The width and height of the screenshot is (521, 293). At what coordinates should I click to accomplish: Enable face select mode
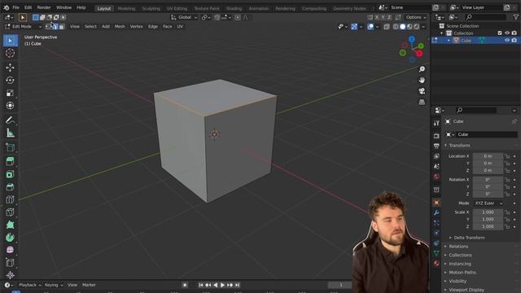[62, 27]
